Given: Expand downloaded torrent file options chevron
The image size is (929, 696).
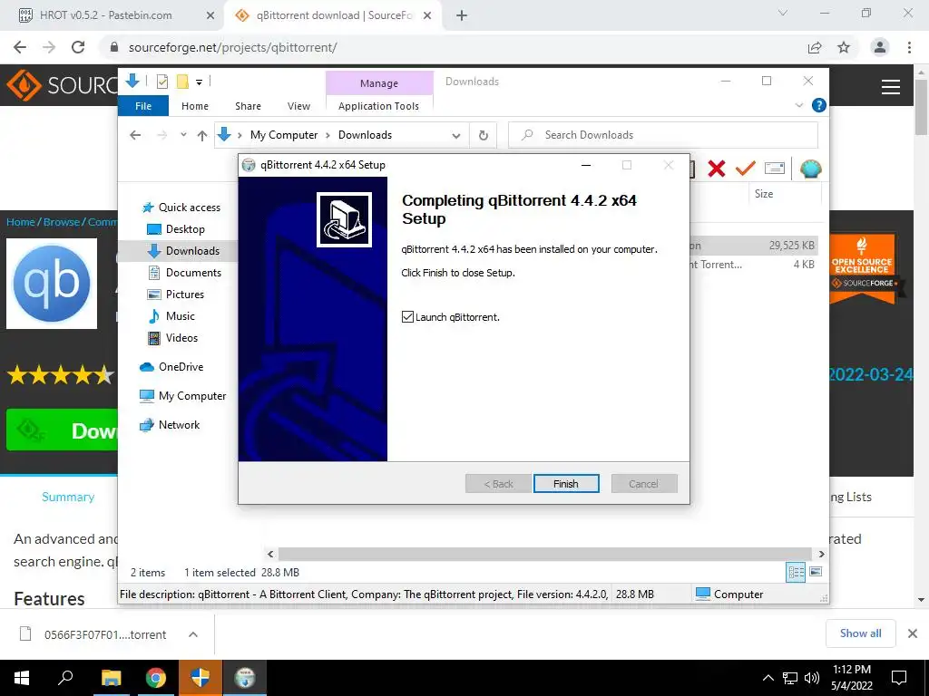Looking at the screenshot, I should [x=192, y=634].
